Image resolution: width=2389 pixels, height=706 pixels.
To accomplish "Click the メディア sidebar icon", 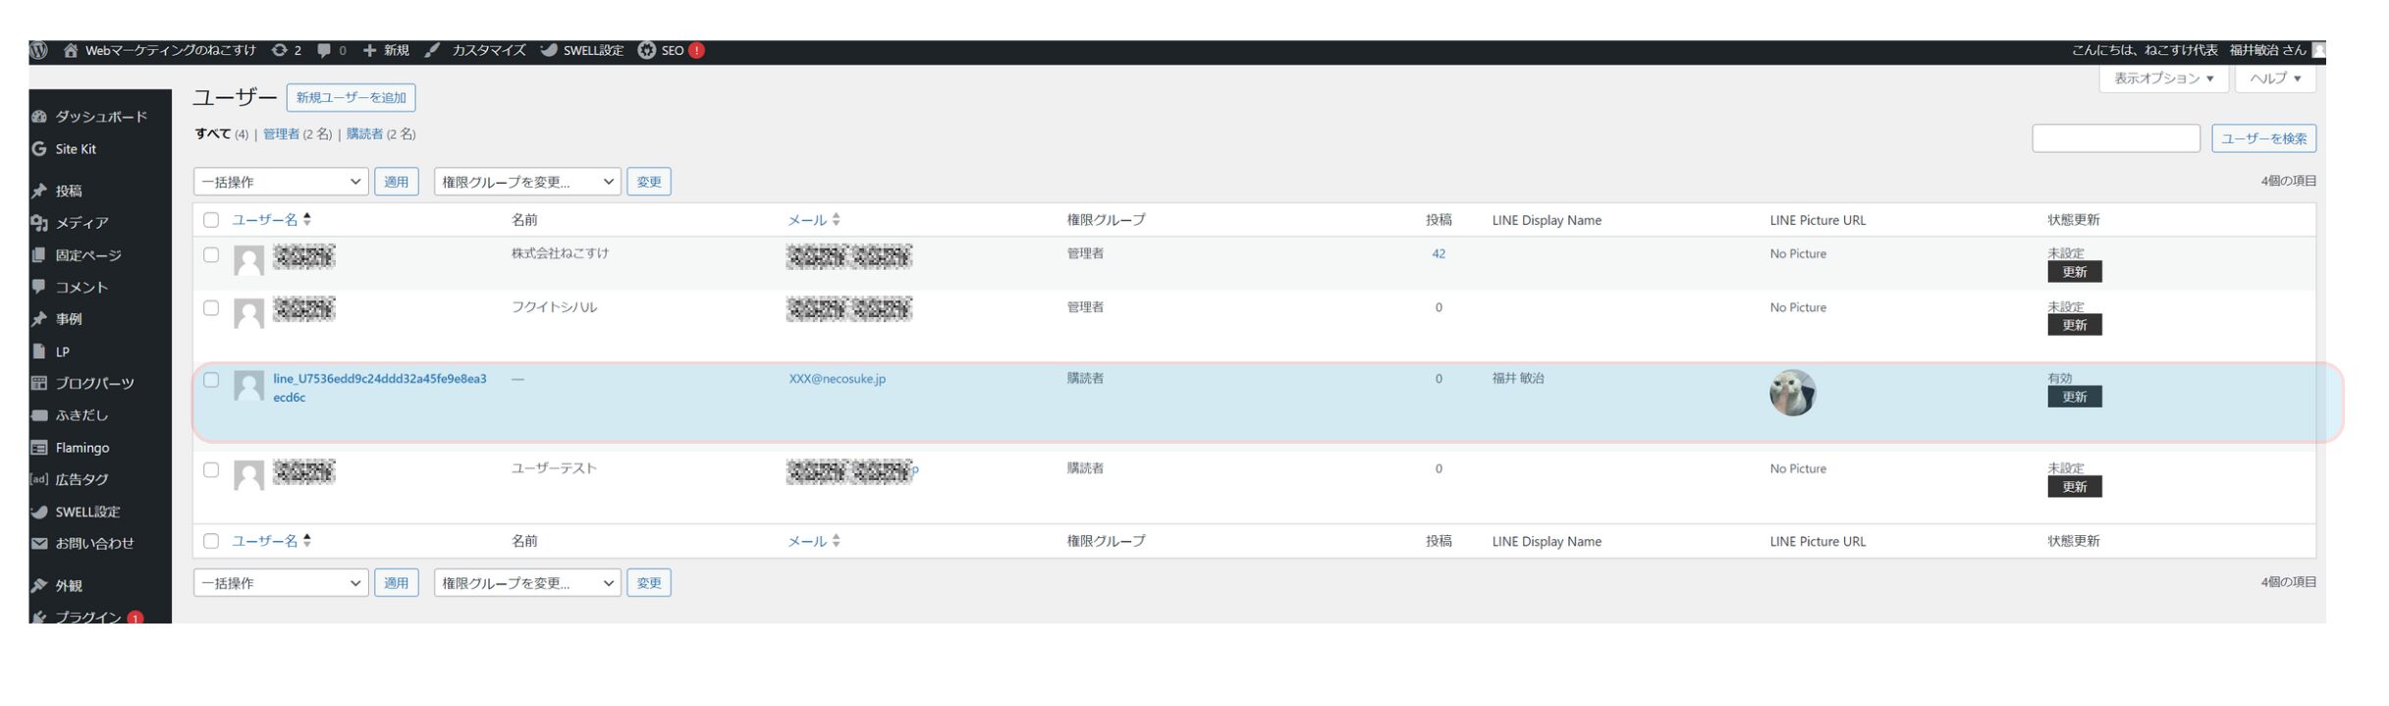I will pyautogui.click(x=39, y=224).
